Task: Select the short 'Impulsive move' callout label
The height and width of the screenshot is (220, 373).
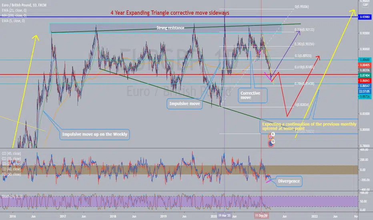Action: pyautogui.click(x=184, y=104)
